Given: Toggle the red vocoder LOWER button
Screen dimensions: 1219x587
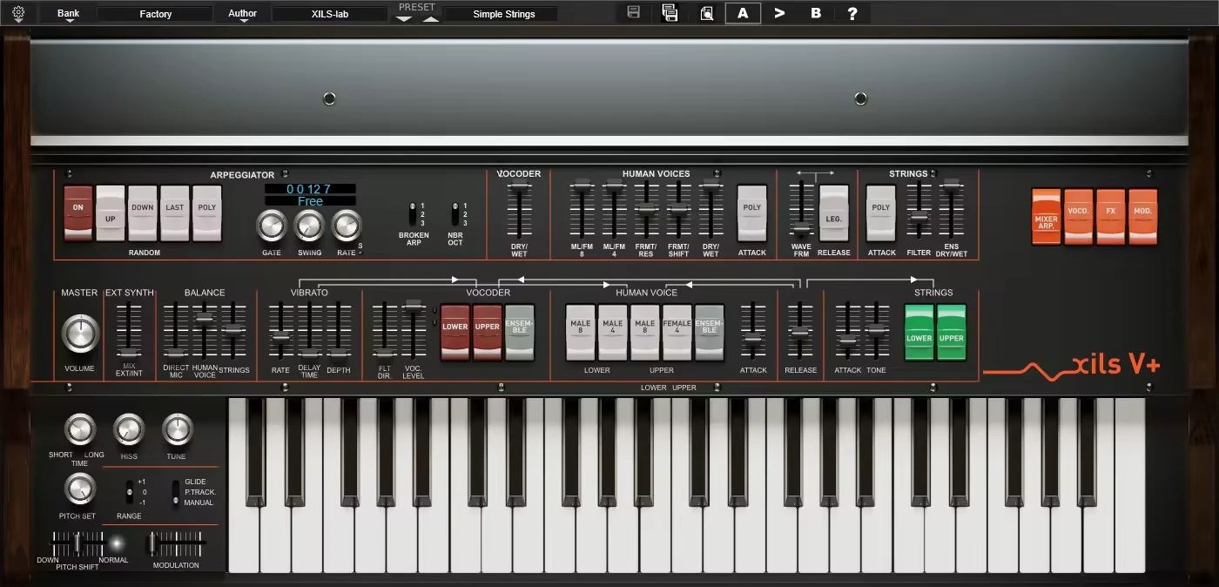Looking at the screenshot, I should coord(455,332).
